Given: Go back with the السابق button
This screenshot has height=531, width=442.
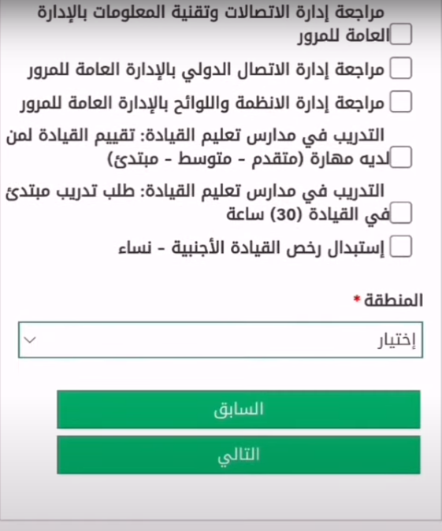Looking at the screenshot, I should tap(239, 410).
